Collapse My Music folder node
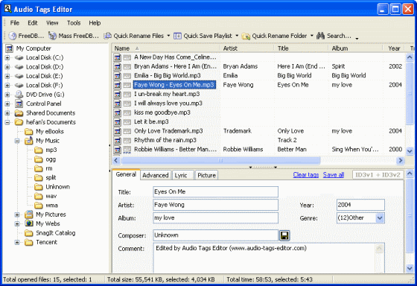The image size is (417, 286). tap(17, 141)
